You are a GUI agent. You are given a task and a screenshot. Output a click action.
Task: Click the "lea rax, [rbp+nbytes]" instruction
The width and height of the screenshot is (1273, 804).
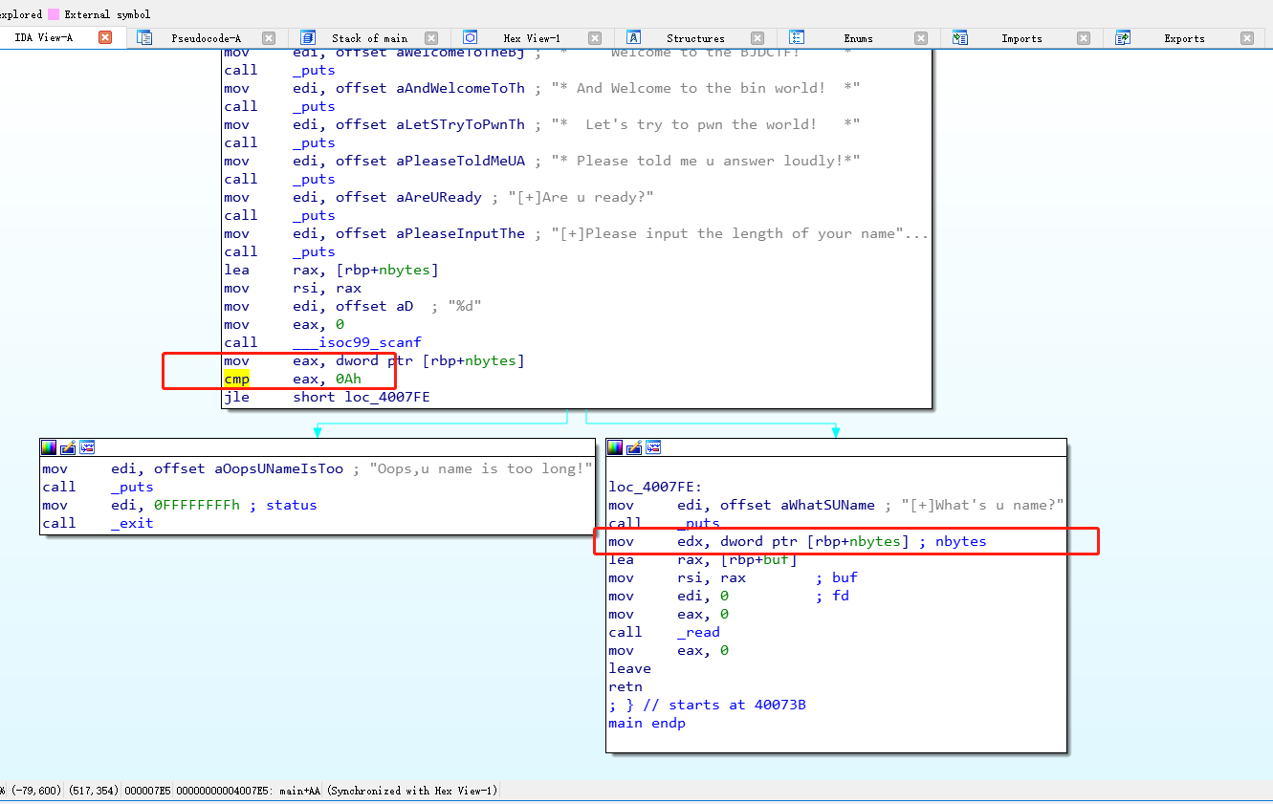[x=331, y=270]
